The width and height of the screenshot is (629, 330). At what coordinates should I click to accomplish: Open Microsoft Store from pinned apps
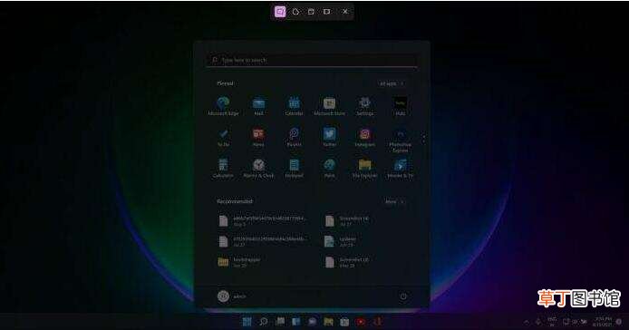(329, 106)
